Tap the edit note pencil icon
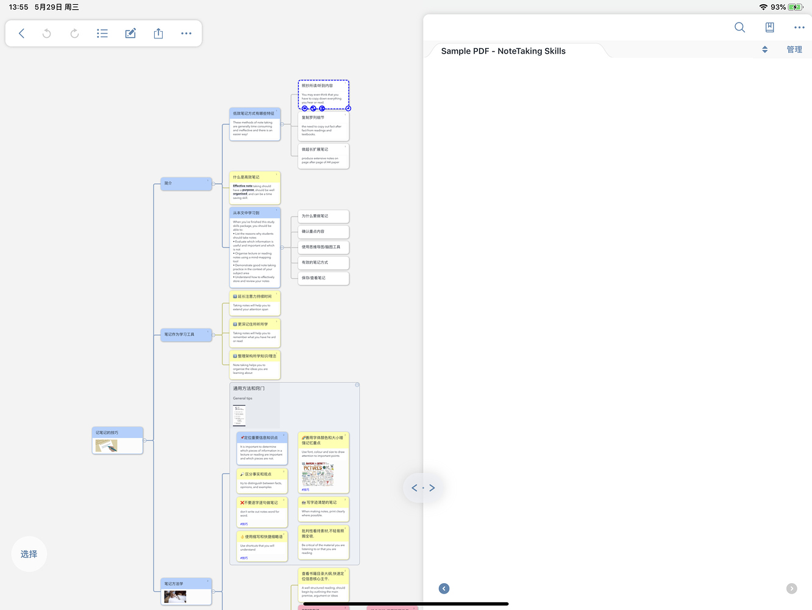812x610 pixels. [x=130, y=34]
